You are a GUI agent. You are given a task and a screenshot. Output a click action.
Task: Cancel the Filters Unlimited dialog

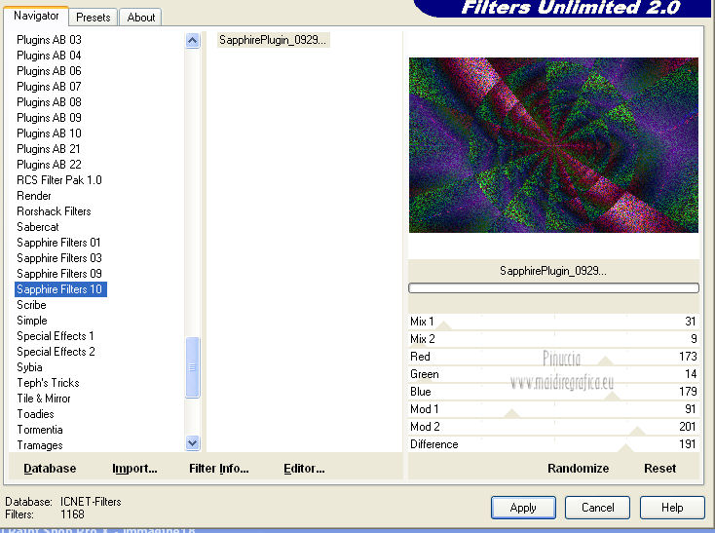[x=597, y=508]
